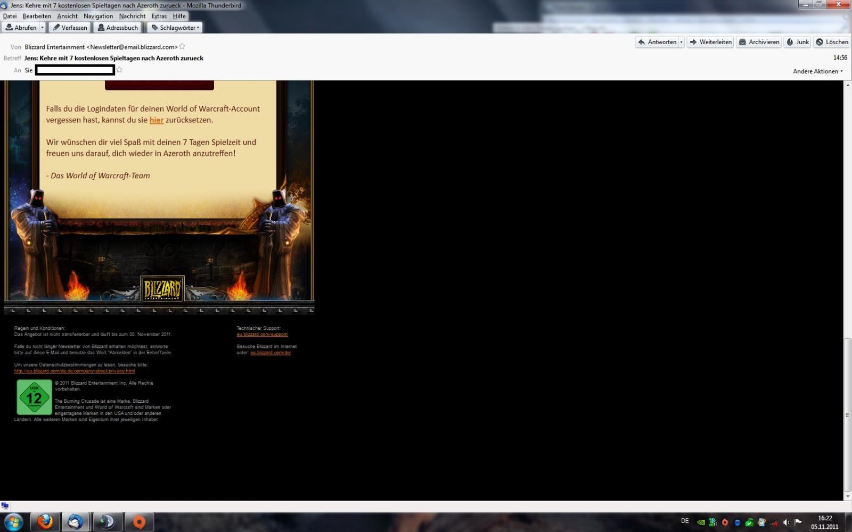The height and width of the screenshot is (532, 852).
Task: Star the sender Blizzard Entertainment
Action: click(182, 47)
